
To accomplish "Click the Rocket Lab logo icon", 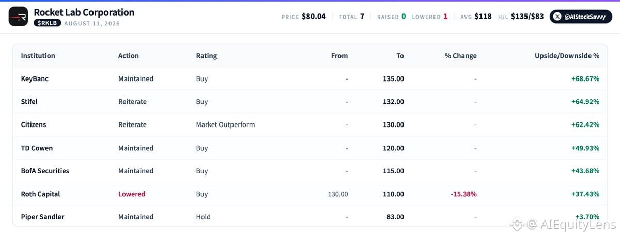I will 19,17.
